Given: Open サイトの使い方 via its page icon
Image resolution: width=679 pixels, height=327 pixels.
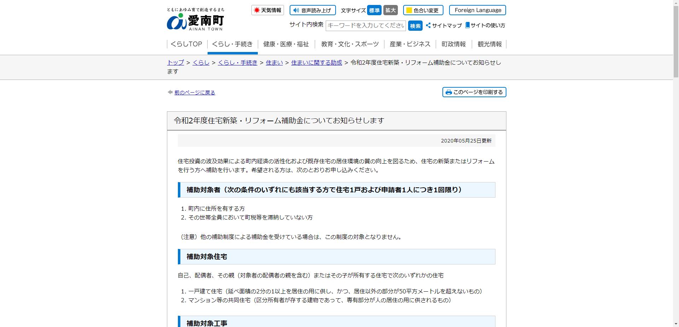Looking at the screenshot, I should pyautogui.click(x=468, y=25).
